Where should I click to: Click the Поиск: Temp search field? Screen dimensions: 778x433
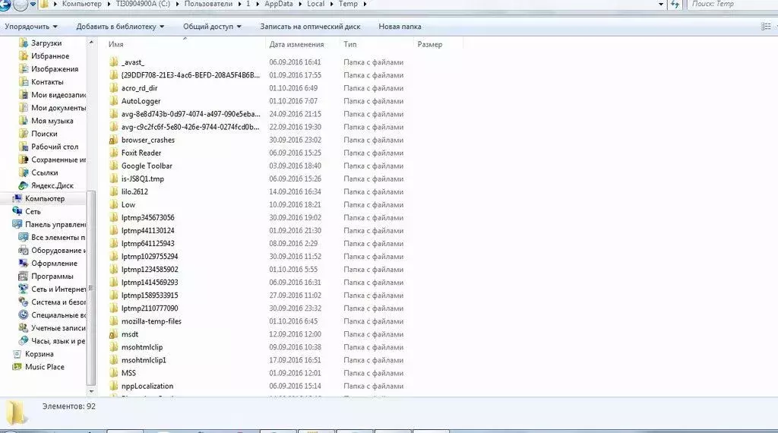tap(732, 4)
